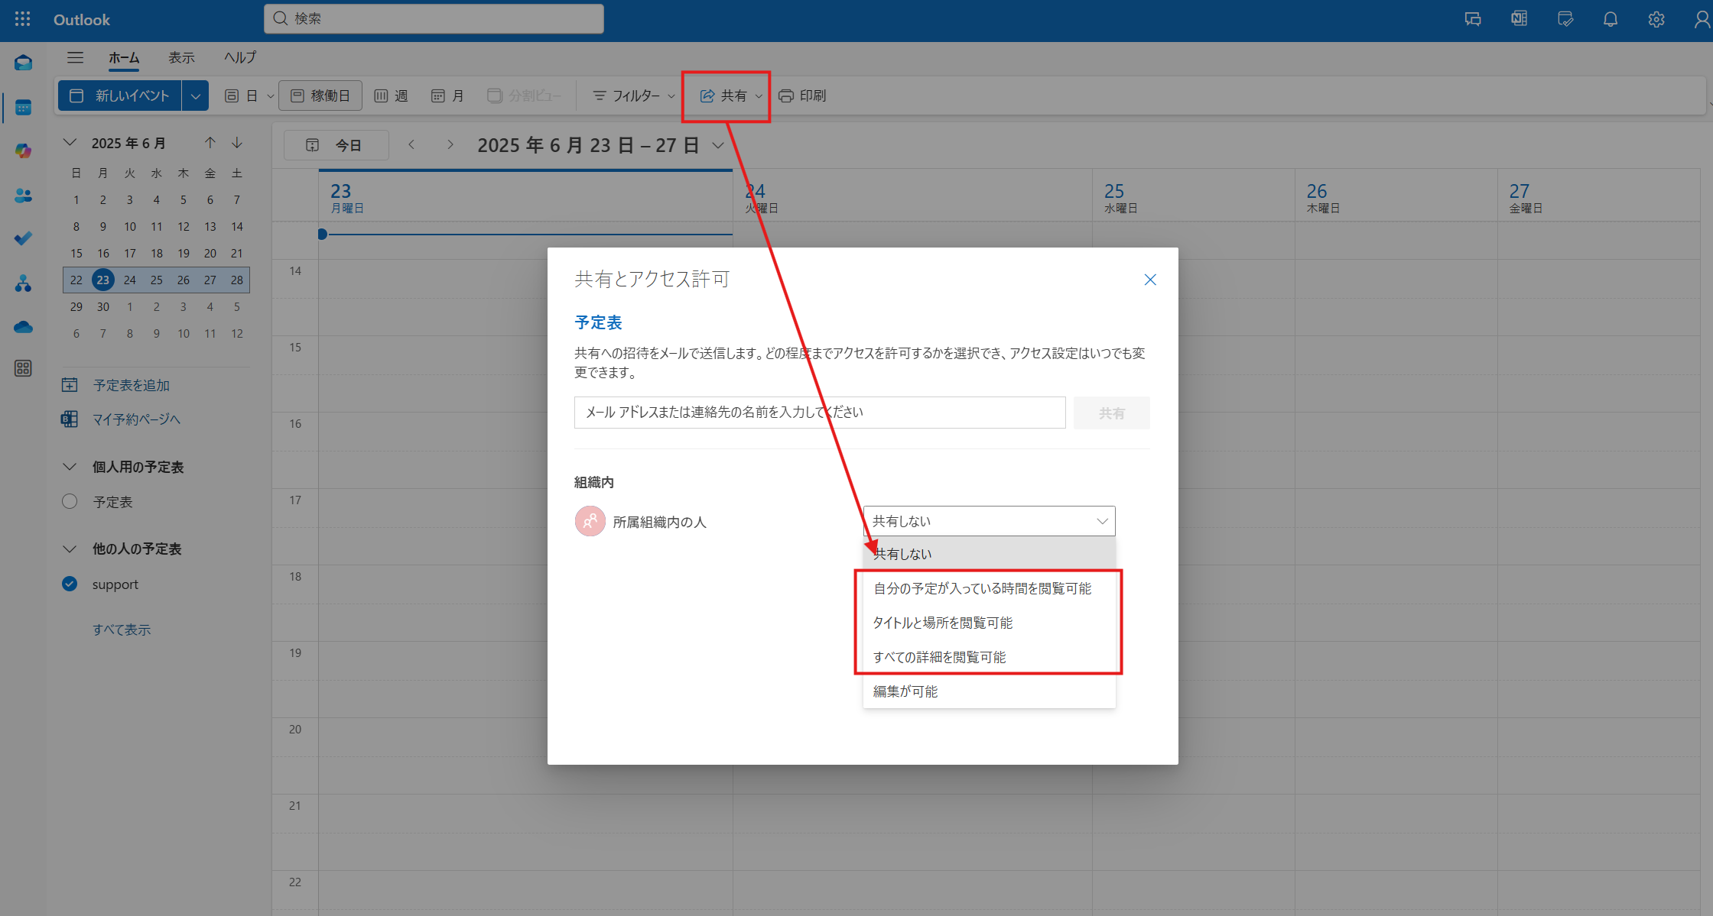Open the OneDrive cloud icon
The height and width of the screenshot is (916, 1713).
click(23, 328)
